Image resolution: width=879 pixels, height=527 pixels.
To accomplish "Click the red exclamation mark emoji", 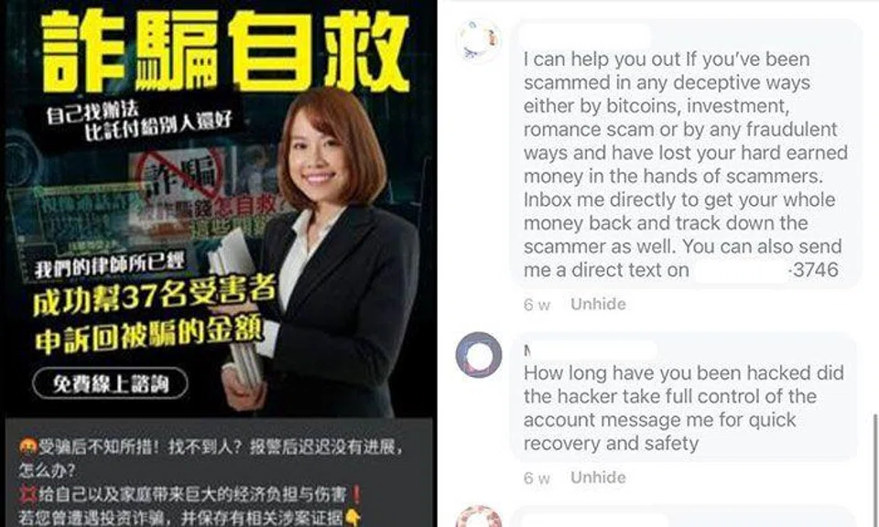I will click(x=356, y=494).
